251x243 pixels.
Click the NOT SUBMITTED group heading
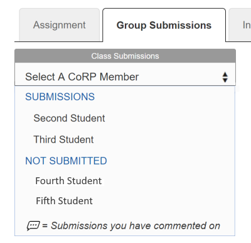pos(66,161)
